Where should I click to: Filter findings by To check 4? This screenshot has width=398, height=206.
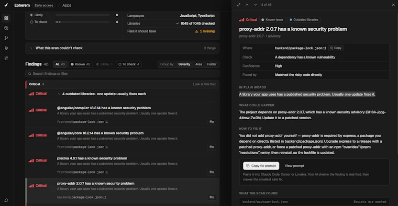[129, 64]
